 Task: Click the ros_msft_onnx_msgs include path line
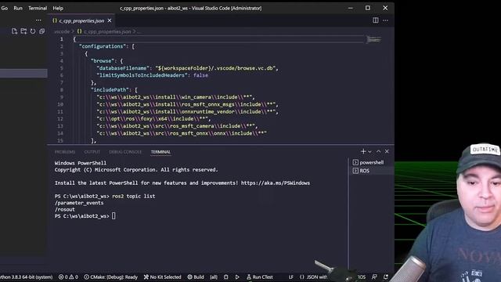point(187,104)
